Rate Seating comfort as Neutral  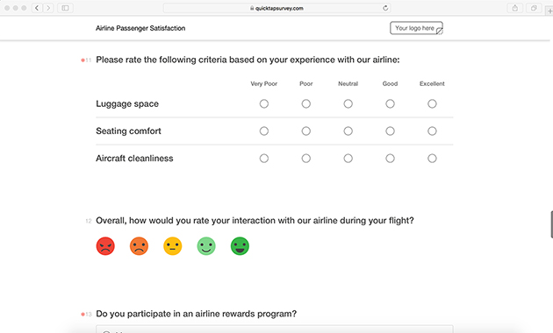pos(348,131)
